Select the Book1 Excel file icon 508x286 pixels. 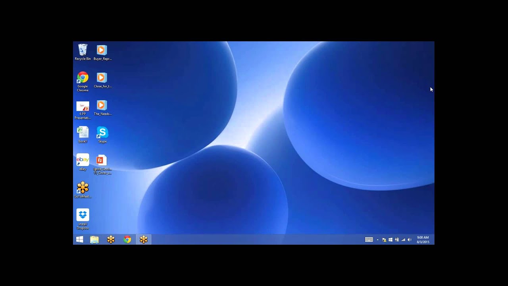coord(83,135)
